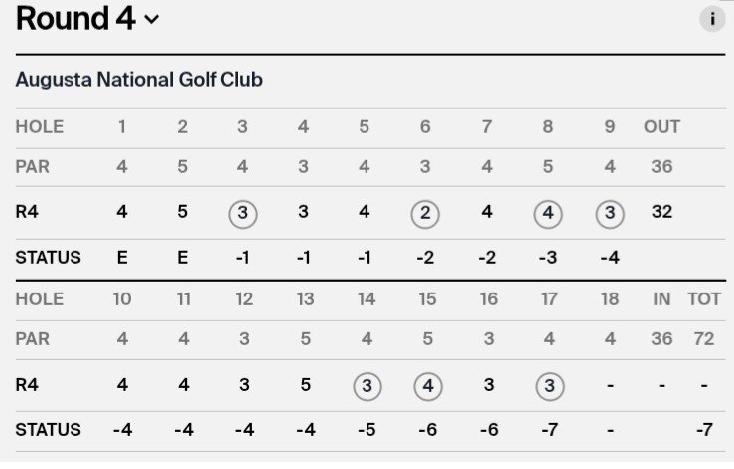Click the circled 2 on hole 6
Screen dimensions: 734x469
425,214
